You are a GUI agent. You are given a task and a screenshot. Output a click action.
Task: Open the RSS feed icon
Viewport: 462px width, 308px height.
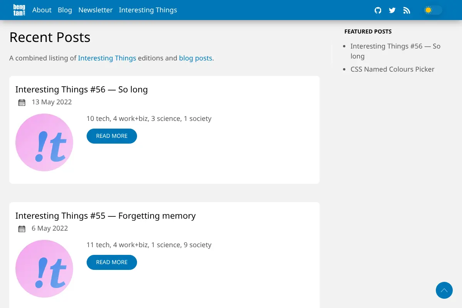point(407,10)
